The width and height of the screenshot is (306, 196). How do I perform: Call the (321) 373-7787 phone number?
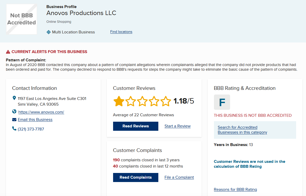point(31,129)
